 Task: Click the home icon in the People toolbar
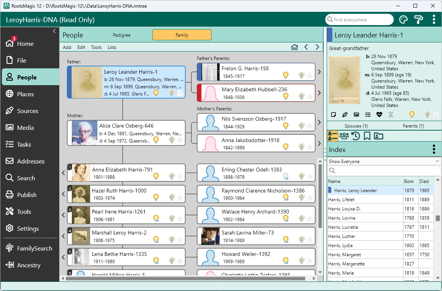pos(295,47)
